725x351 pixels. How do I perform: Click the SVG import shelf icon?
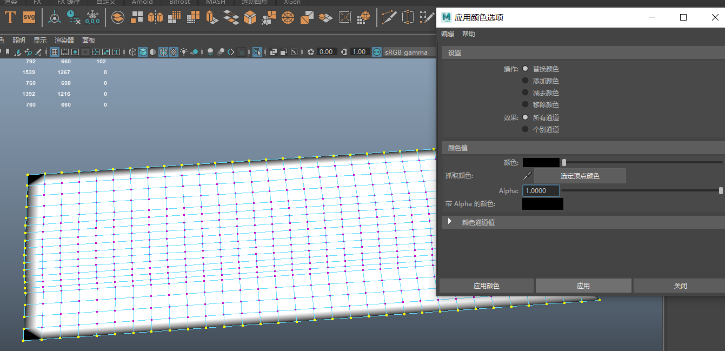point(29,18)
